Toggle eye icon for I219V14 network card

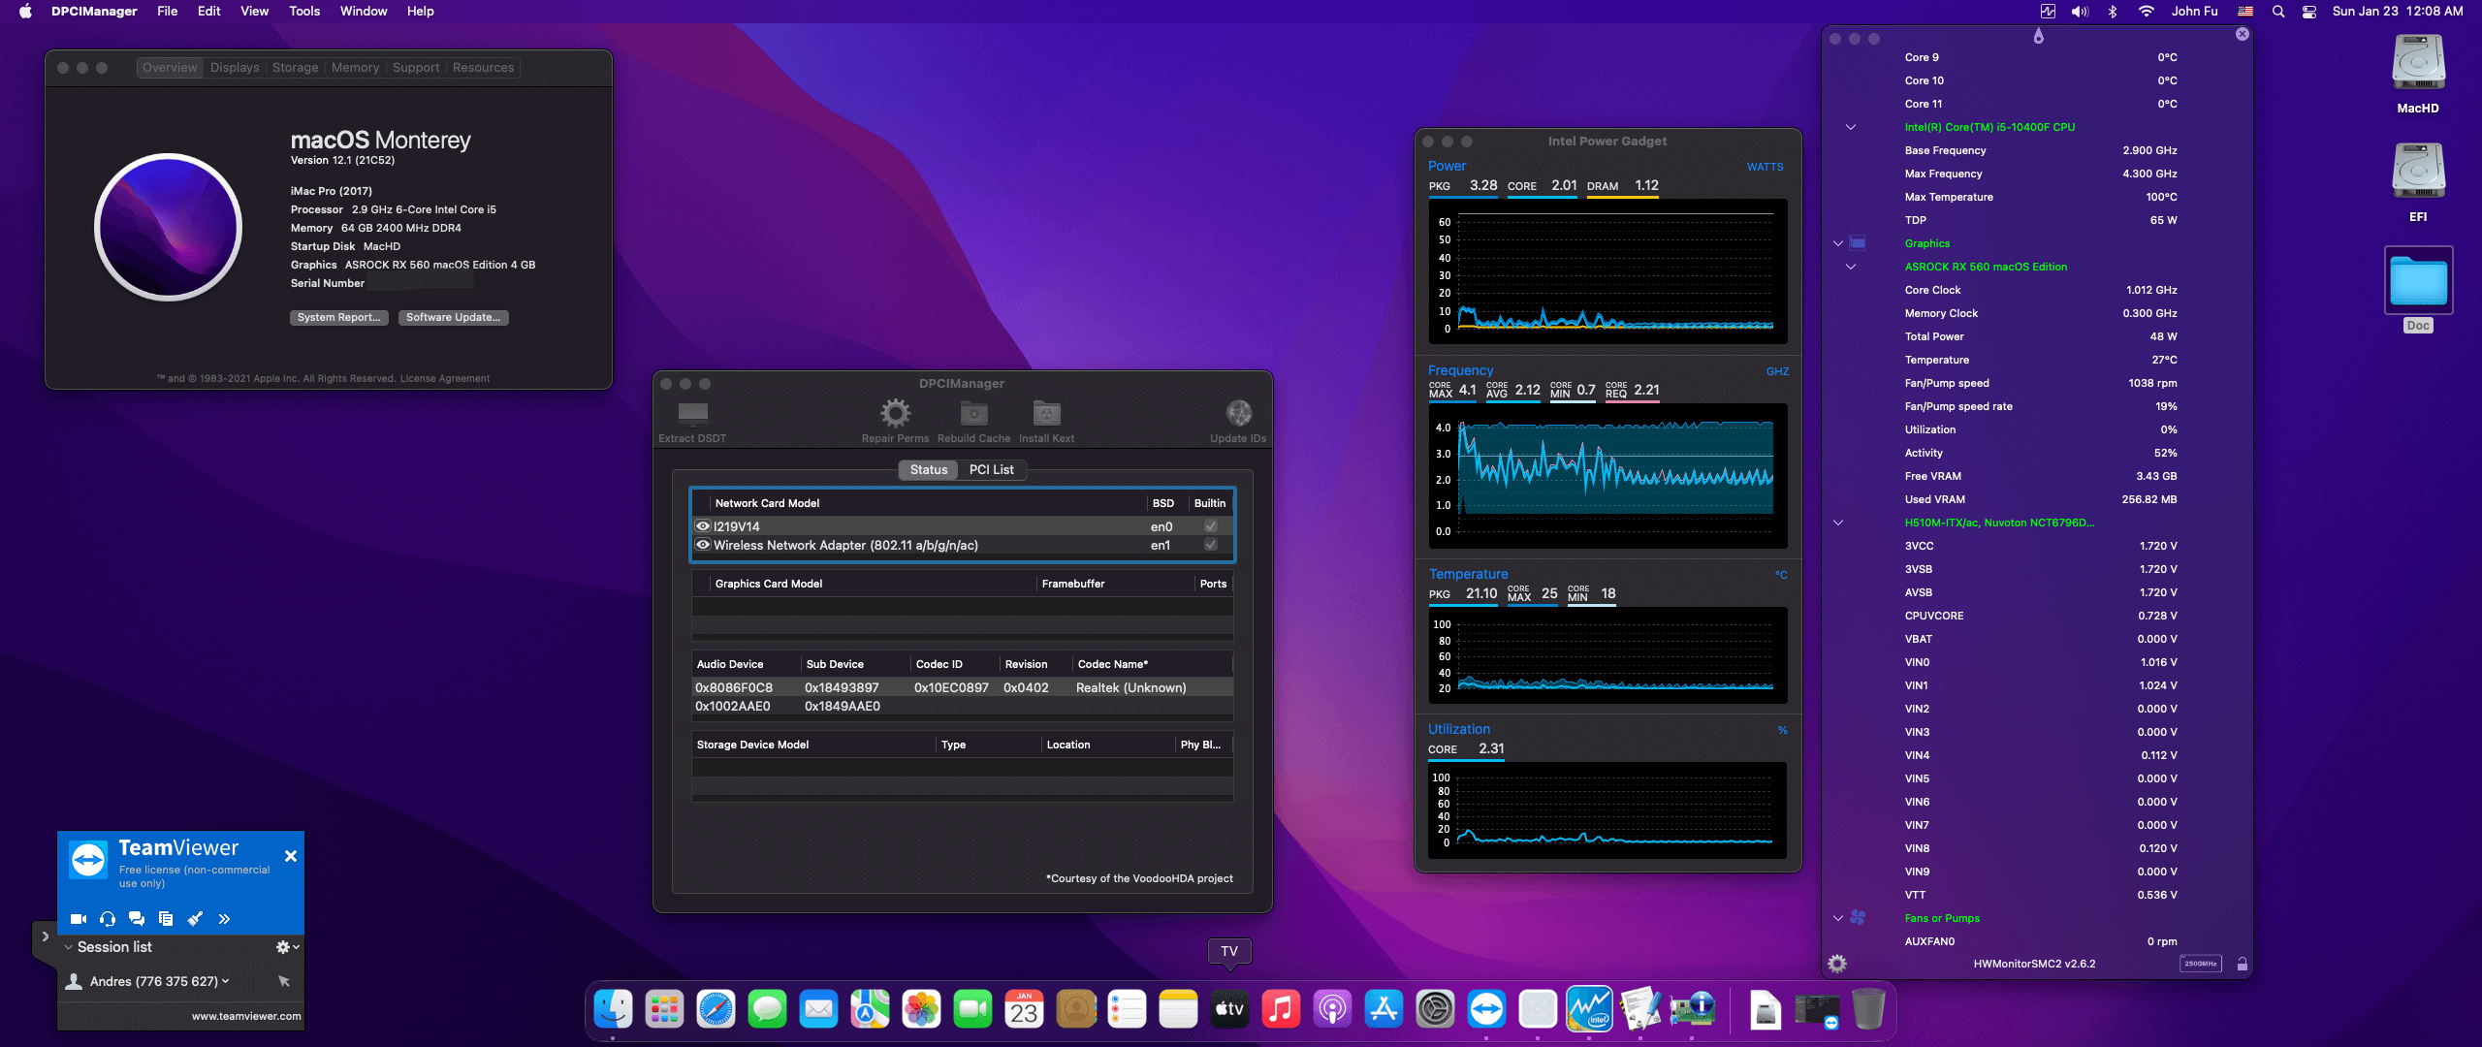tap(703, 526)
